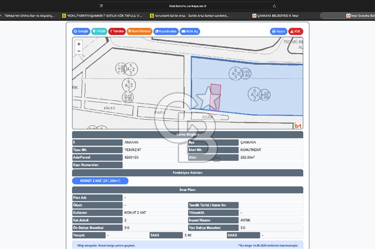Click the İdari Mh. value KONUTKENT
The width and height of the screenshot is (375, 249).
pos(251,150)
